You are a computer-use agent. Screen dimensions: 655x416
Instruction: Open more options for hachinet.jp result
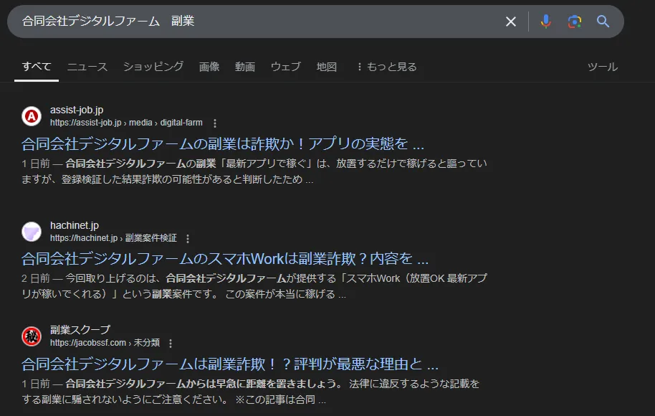pyautogui.click(x=188, y=239)
